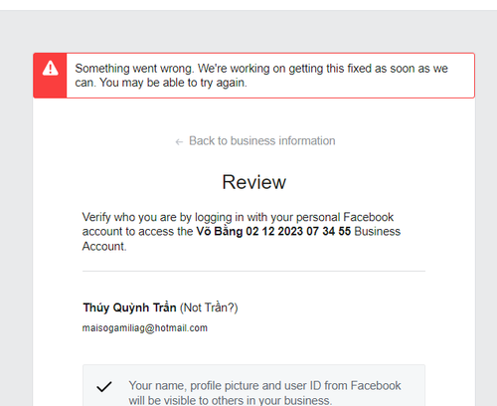Click the Review heading
The height and width of the screenshot is (406, 497).
click(x=253, y=182)
